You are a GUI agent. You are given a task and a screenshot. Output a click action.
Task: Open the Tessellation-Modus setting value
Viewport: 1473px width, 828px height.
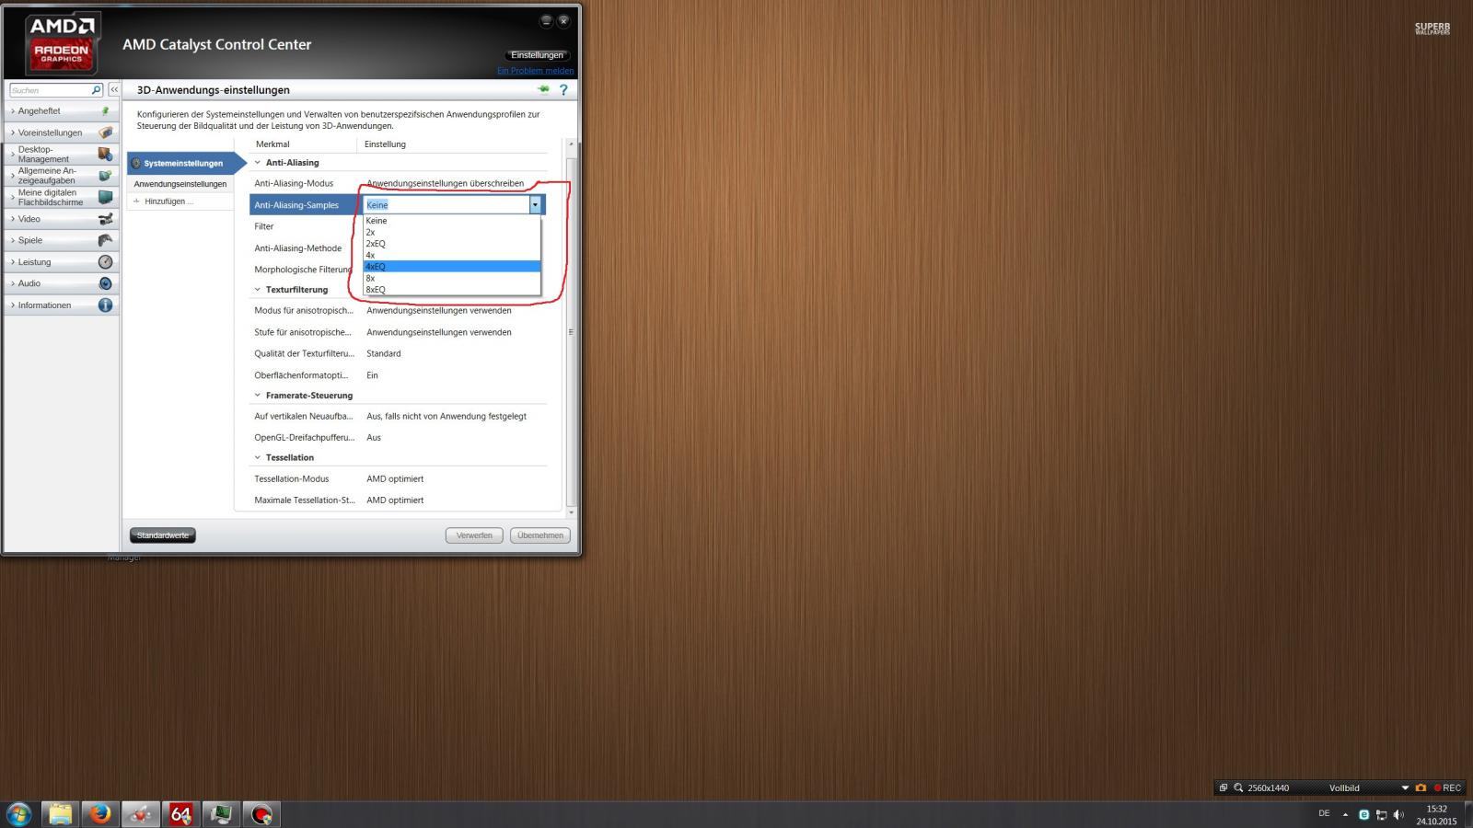[x=395, y=478]
